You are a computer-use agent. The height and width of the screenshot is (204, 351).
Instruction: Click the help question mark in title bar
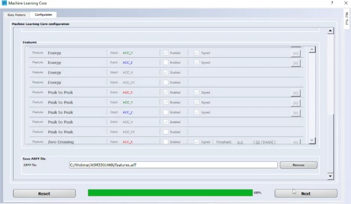tap(332, 3)
